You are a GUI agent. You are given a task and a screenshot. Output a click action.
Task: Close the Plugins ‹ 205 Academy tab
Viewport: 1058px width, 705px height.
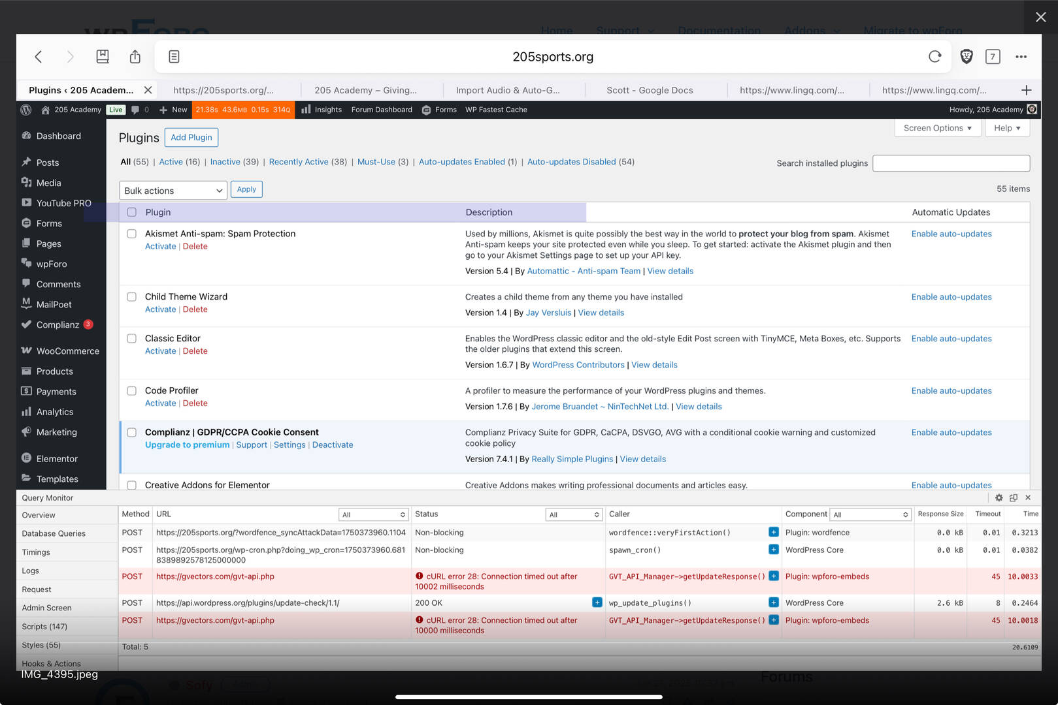(x=148, y=90)
